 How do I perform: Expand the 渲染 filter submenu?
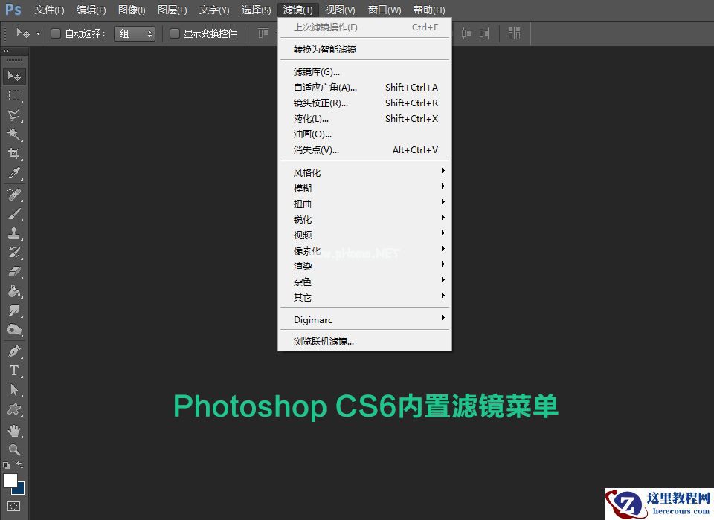[335, 265]
